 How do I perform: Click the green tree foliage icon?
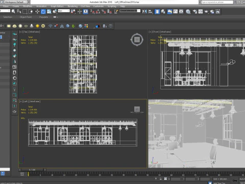point(73,26)
